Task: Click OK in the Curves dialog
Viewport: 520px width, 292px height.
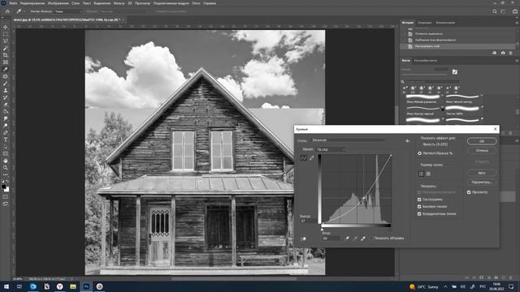Action: pyautogui.click(x=482, y=141)
